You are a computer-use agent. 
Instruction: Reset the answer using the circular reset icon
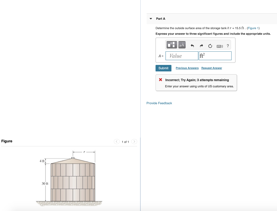pyautogui.click(x=210, y=45)
